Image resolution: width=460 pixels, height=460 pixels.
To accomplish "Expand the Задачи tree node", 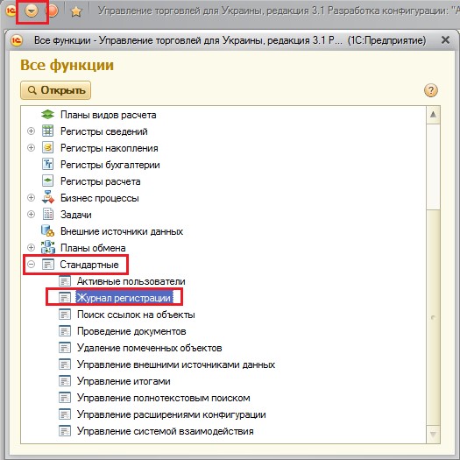I will click(31, 215).
